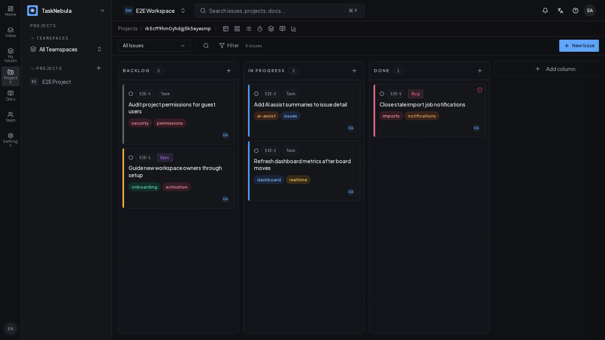Open the All Teamspaces selector
605x340 pixels.
point(66,49)
